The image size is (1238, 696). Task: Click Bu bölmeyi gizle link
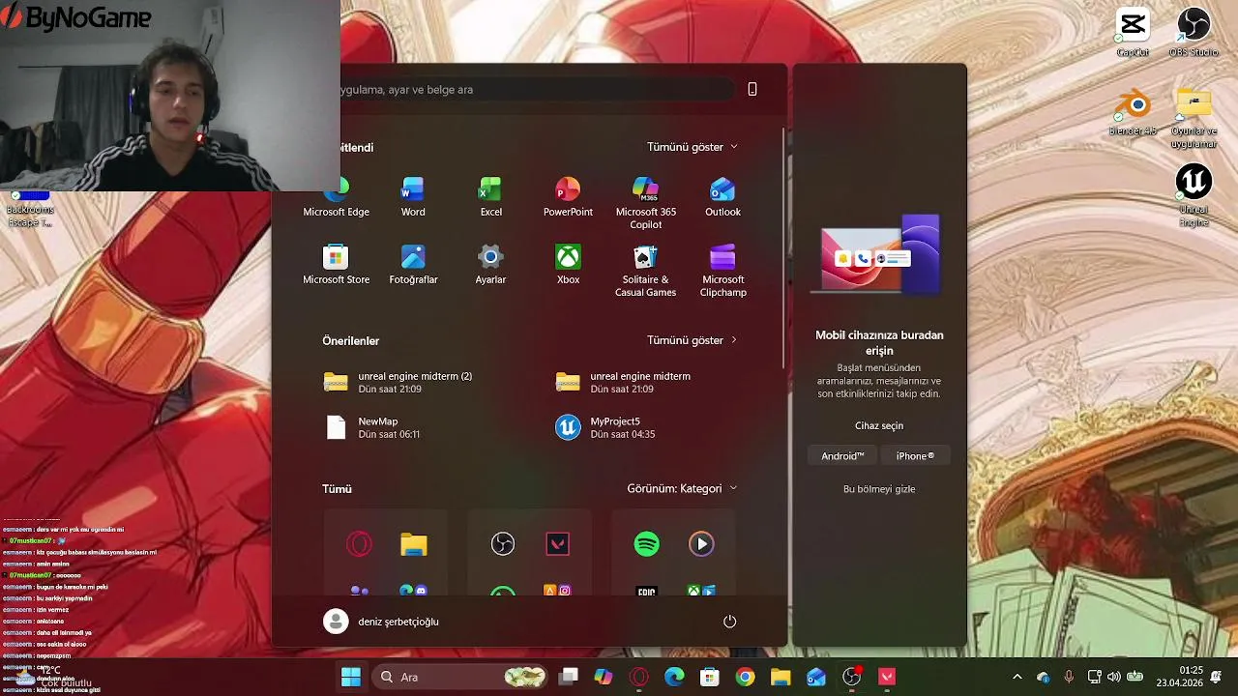coord(879,489)
